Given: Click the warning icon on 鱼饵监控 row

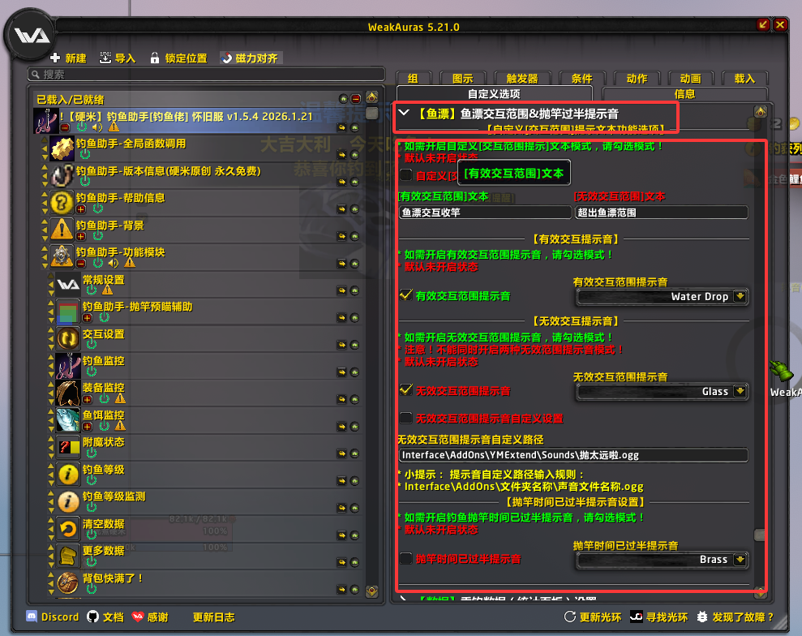Looking at the screenshot, I should (120, 426).
